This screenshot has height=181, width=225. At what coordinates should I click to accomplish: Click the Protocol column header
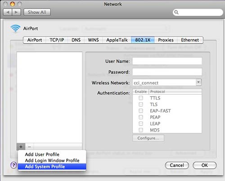coord(175,91)
